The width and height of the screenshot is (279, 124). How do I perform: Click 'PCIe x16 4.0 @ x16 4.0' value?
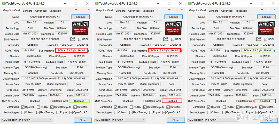257,51
